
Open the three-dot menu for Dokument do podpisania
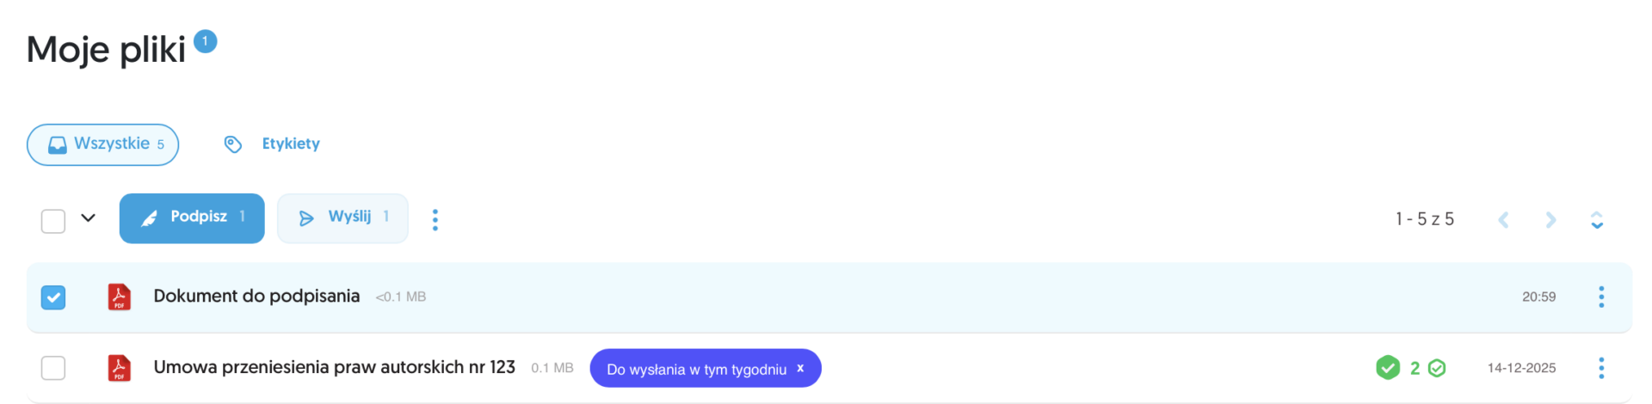[1601, 297]
